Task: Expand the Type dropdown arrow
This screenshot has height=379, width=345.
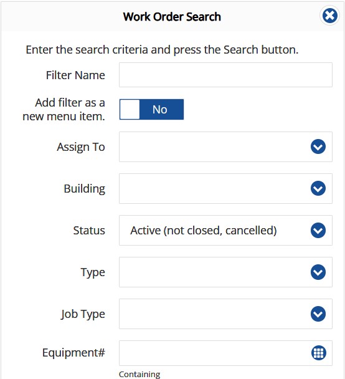Action: coord(318,272)
